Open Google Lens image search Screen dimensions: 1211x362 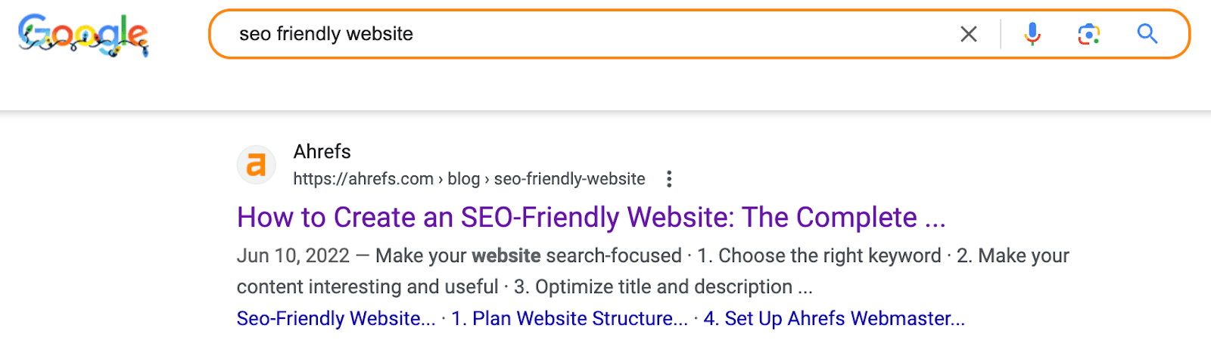(x=1088, y=34)
